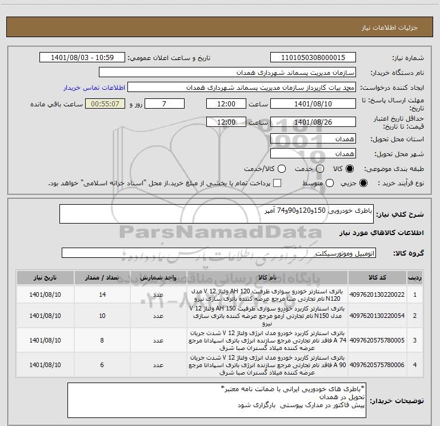Click product code 4097620130220022
The height and width of the screenshot is (426, 440).
click(x=377, y=294)
